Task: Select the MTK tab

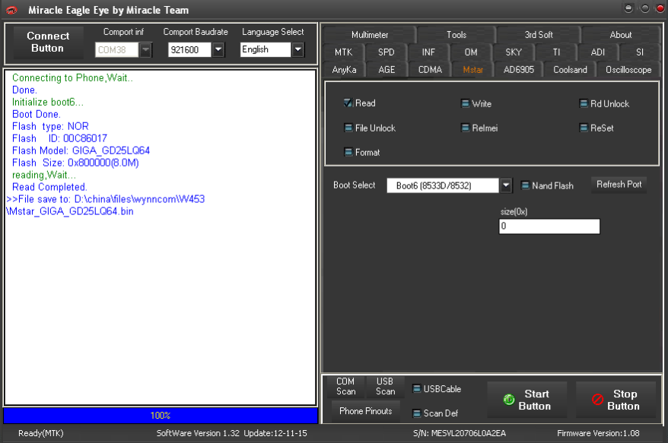Action: (343, 52)
